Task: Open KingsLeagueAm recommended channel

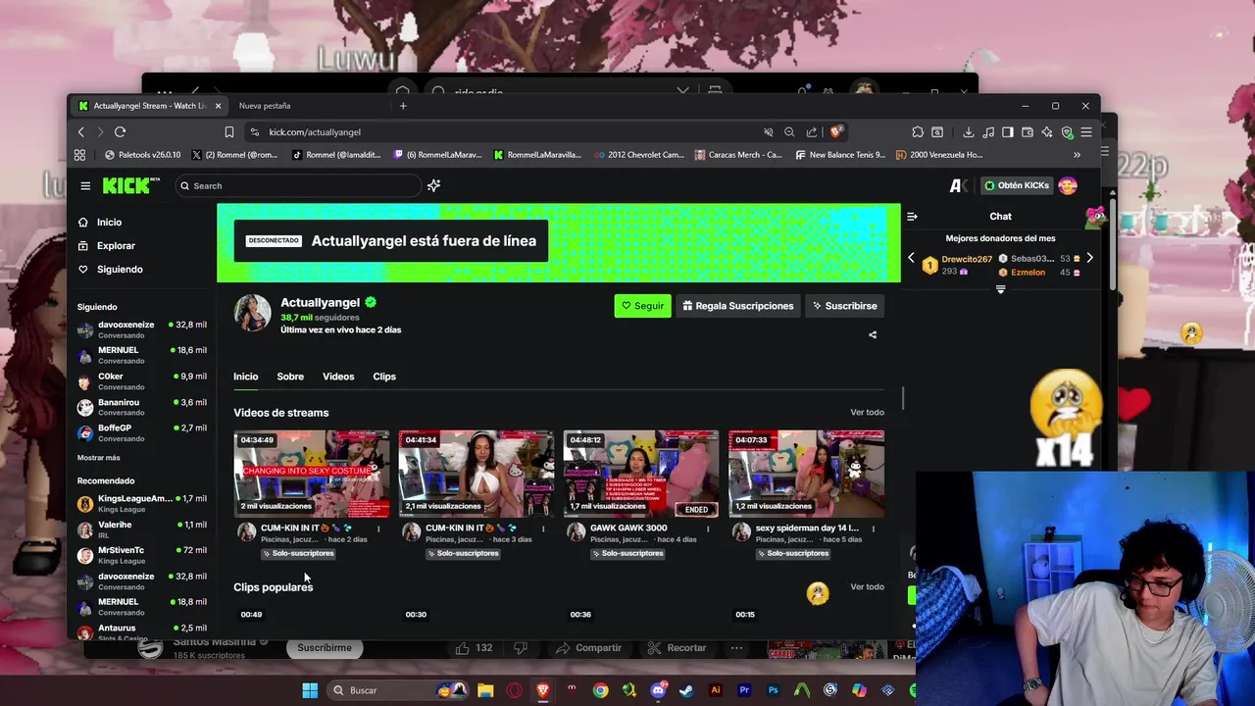Action: (142, 504)
